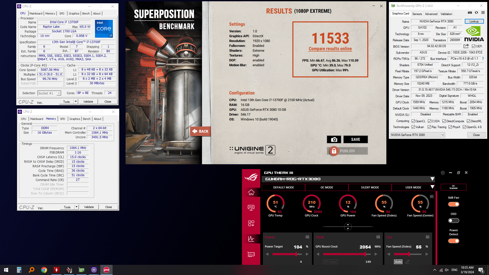Open Tools dropdown arrow in lower CPU-Z
Screen dimensions: 489x275
pyautogui.click(x=76, y=207)
